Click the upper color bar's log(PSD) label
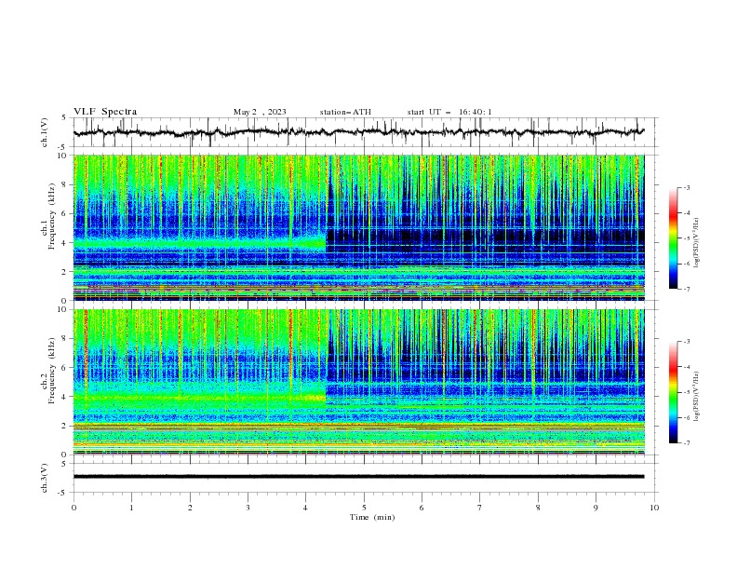This screenshot has width=737, height=570. [x=696, y=243]
